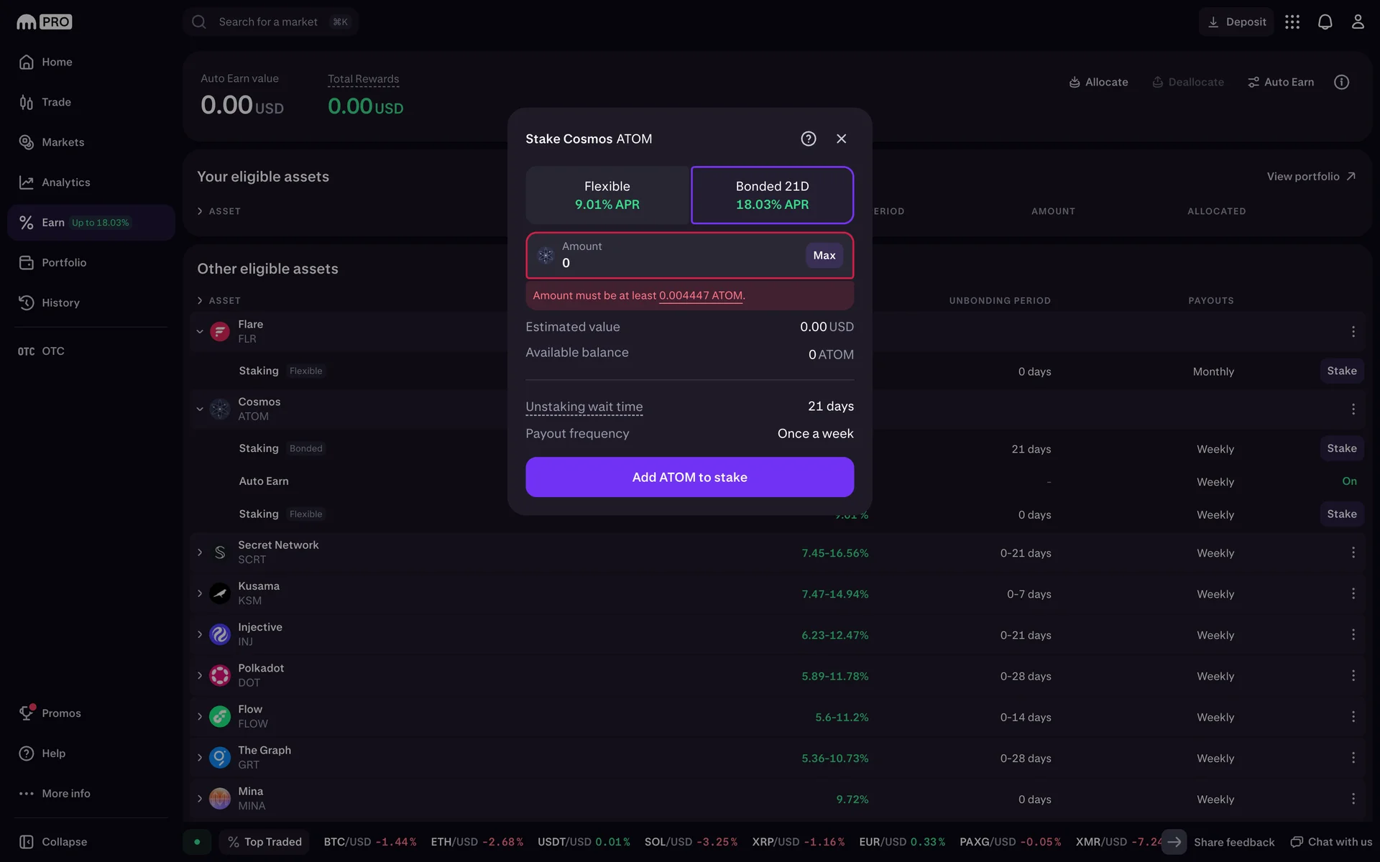Open the notifications bell icon
The width and height of the screenshot is (1380, 862).
coord(1325,22)
